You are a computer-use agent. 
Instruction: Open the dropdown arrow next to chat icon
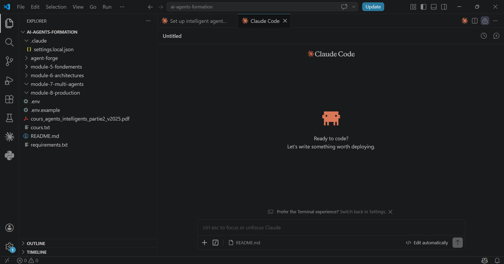point(354,7)
